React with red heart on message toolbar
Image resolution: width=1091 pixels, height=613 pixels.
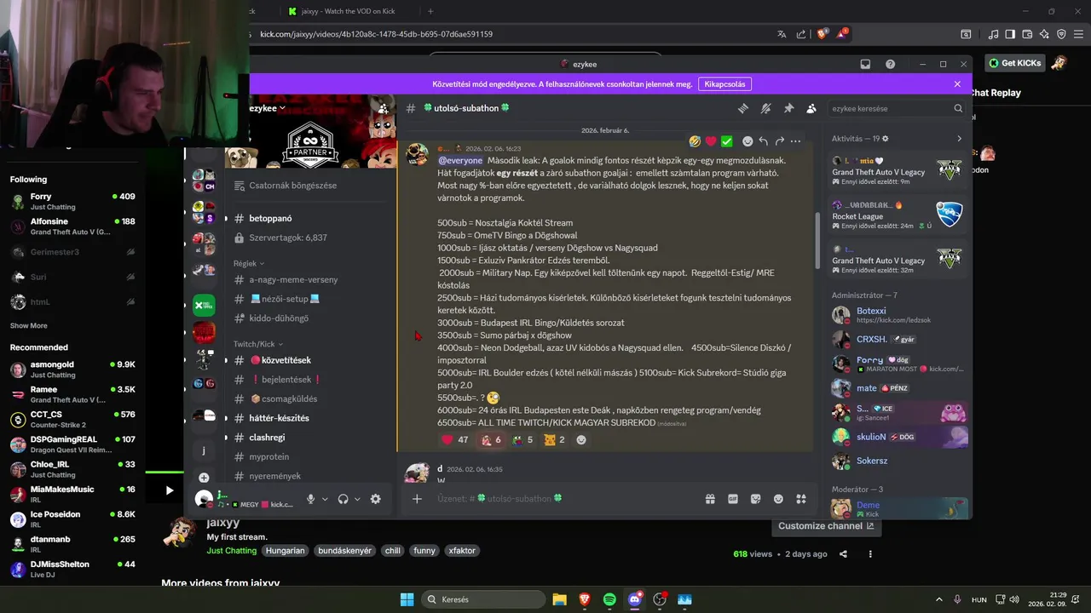pyautogui.click(x=711, y=141)
